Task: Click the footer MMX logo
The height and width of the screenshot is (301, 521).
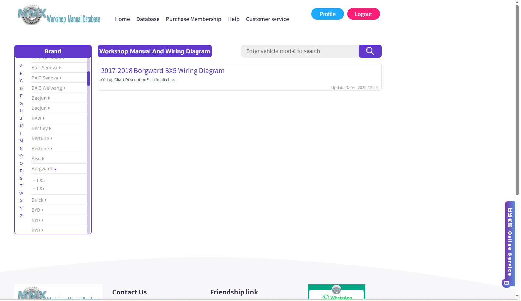Action: click(58, 292)
